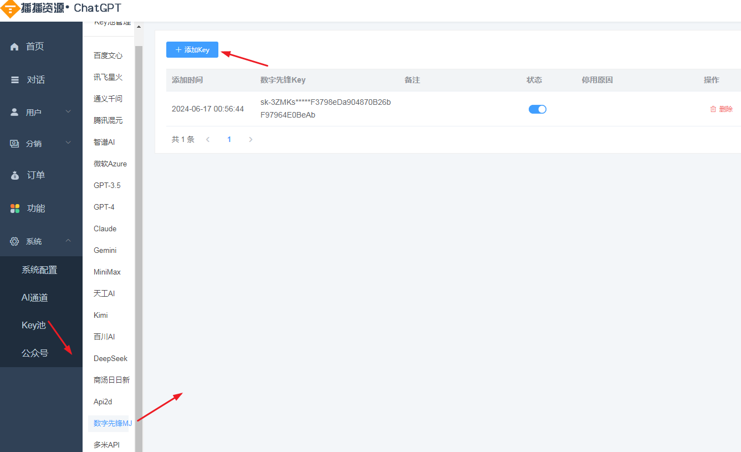Go to previous page arrow in pagination
This screenshot has height=452, width=741.
coord(208,140)
